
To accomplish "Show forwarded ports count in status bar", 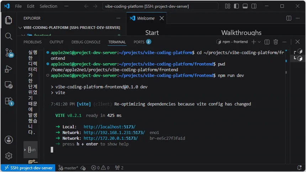I will [x=119, y=168].
